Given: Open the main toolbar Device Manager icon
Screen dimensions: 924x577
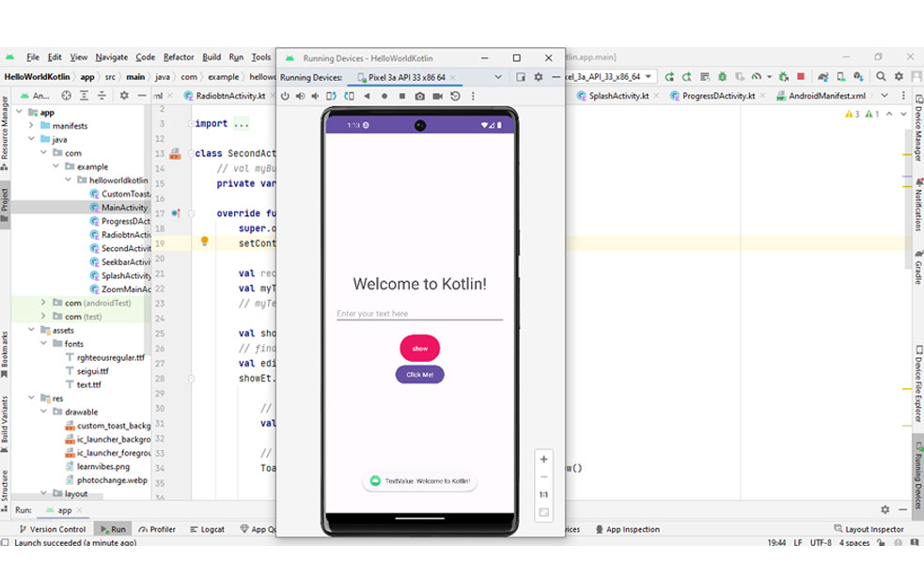Looking at the screenshot, I should (x=841, y=77).
